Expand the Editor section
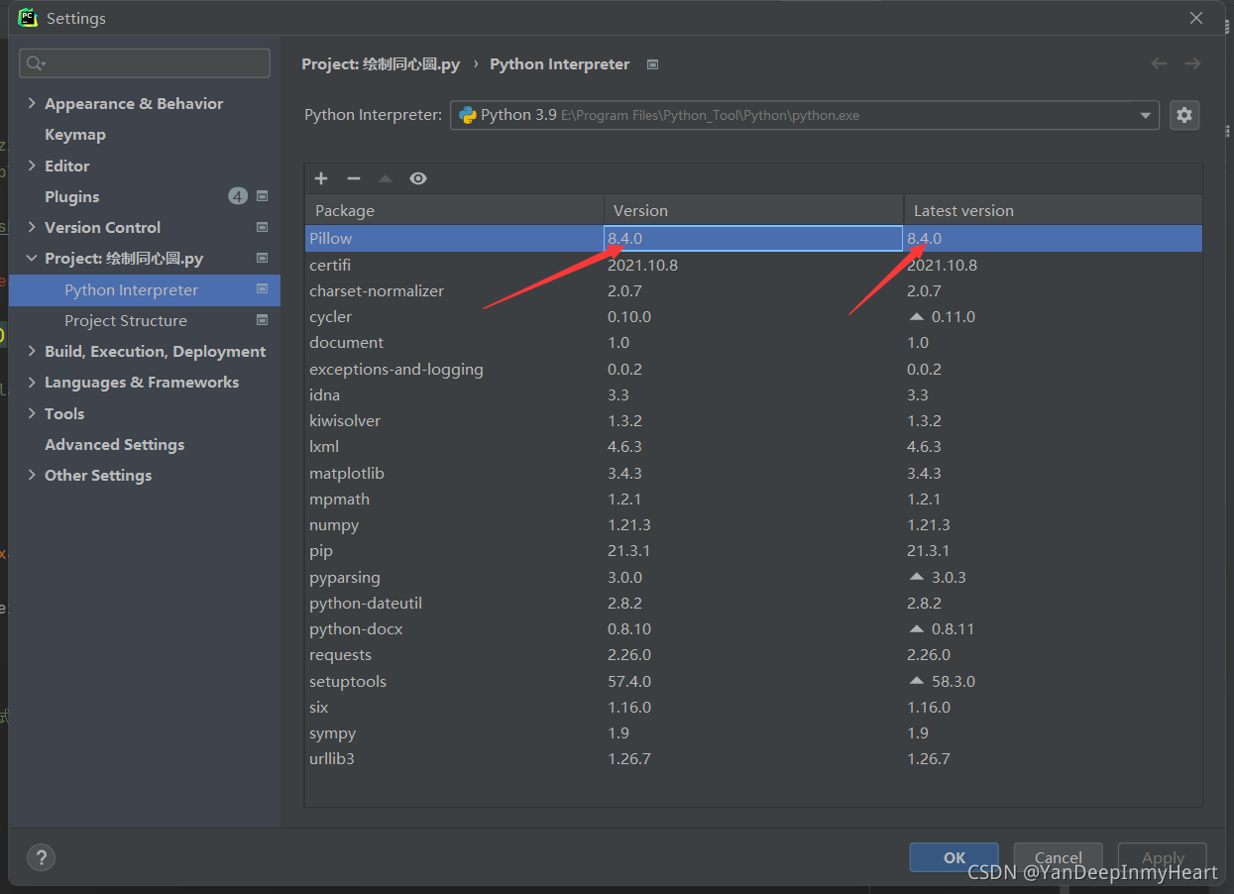Viewport: 1234px width, 894px height. (x=32, y=166)
